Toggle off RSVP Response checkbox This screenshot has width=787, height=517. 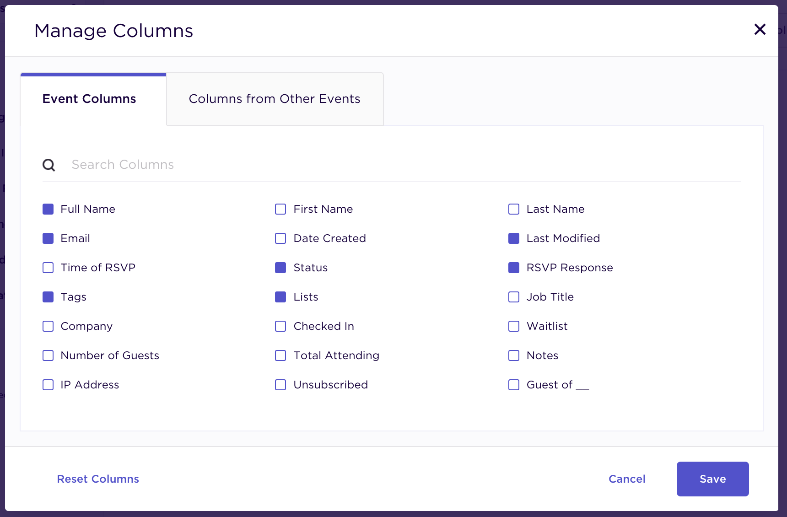514,268
